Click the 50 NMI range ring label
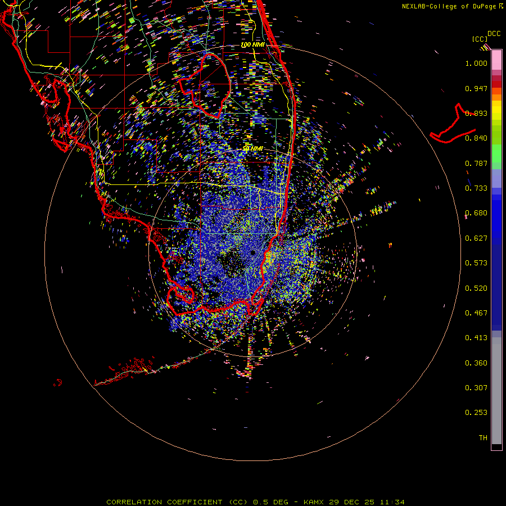 pyautogui.click(x=253, y=148)
